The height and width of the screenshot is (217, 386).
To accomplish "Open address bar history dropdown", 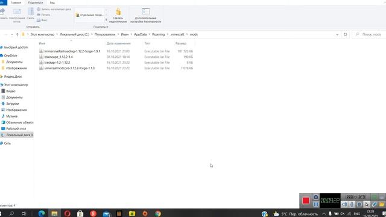I will coord(337,34).
